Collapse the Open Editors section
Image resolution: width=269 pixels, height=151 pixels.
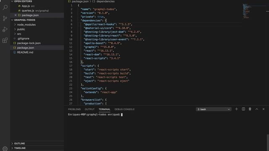coord(12,1)
